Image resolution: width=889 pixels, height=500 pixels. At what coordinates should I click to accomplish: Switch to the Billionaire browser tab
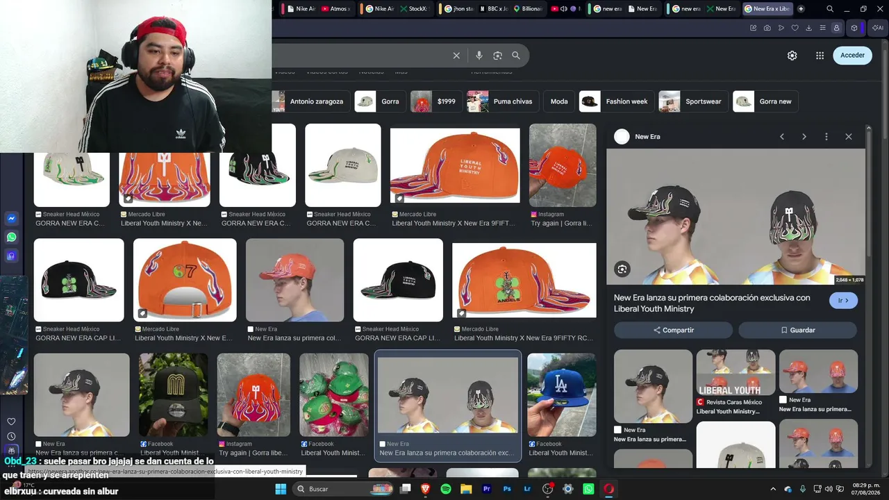[x=528, y=9]
